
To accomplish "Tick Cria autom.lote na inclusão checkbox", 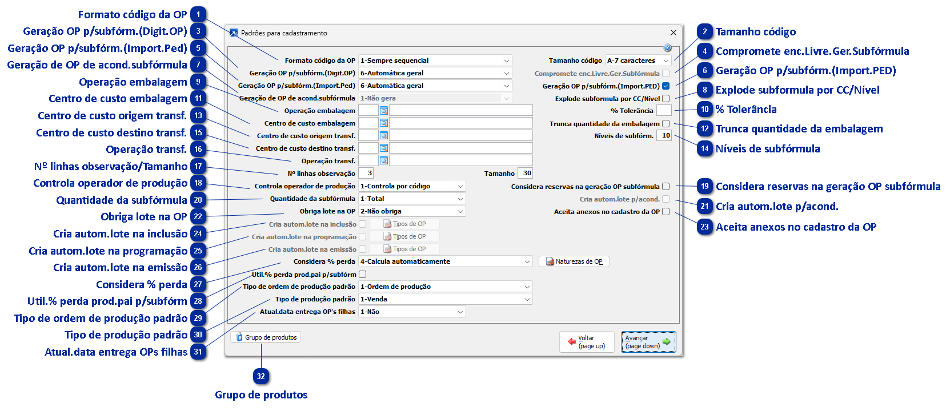I will pyautogui.click(x=362, y=224).
